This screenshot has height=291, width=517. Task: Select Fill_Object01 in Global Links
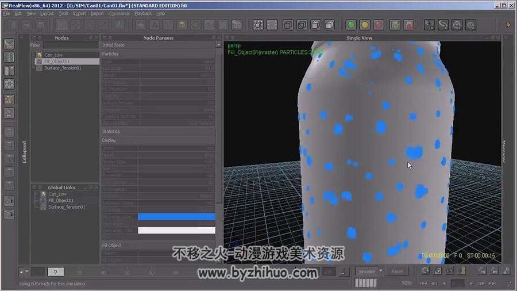click(61, 201)
